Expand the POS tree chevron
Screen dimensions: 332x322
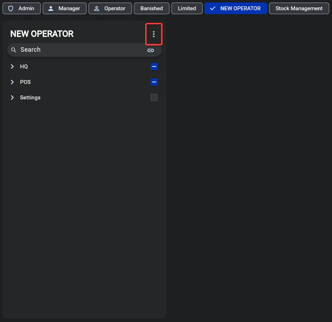coord(12,82)
